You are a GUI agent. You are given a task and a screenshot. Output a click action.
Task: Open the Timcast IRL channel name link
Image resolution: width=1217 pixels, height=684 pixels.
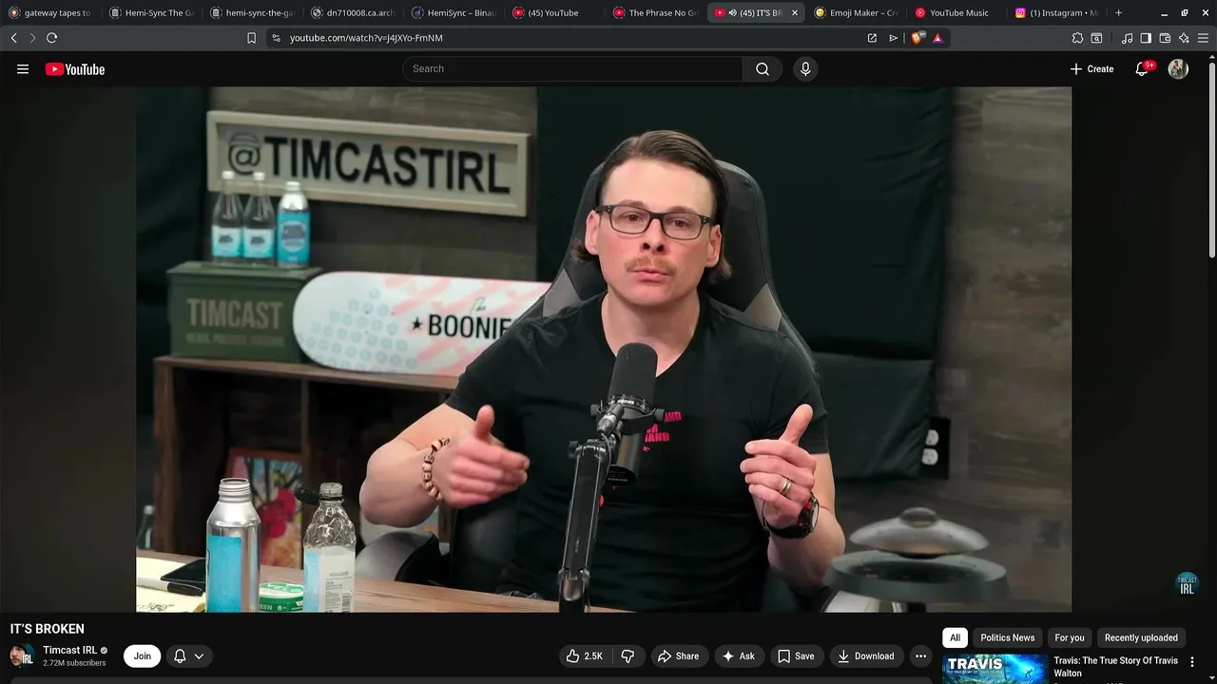click(69, 651)
